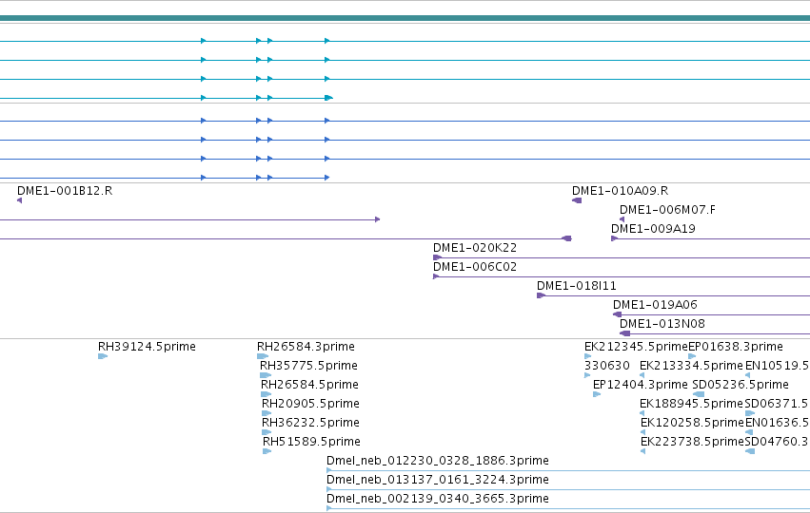Click the EP12404.3prime label

tap(640, 385)
